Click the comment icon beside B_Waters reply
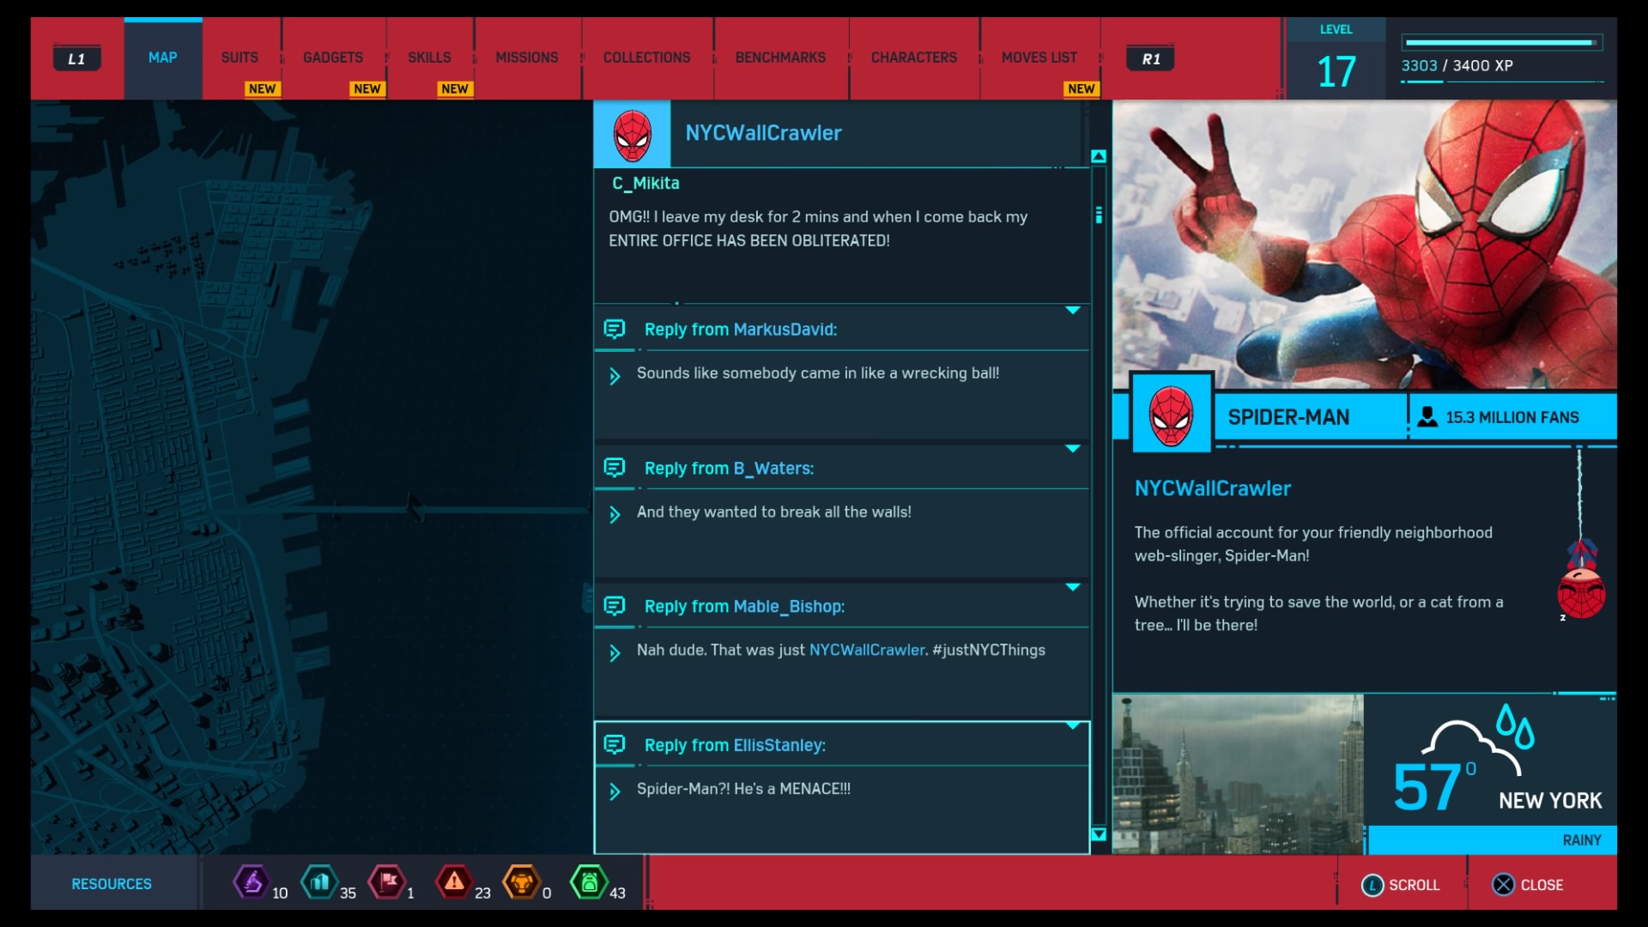 coord(615,468)
